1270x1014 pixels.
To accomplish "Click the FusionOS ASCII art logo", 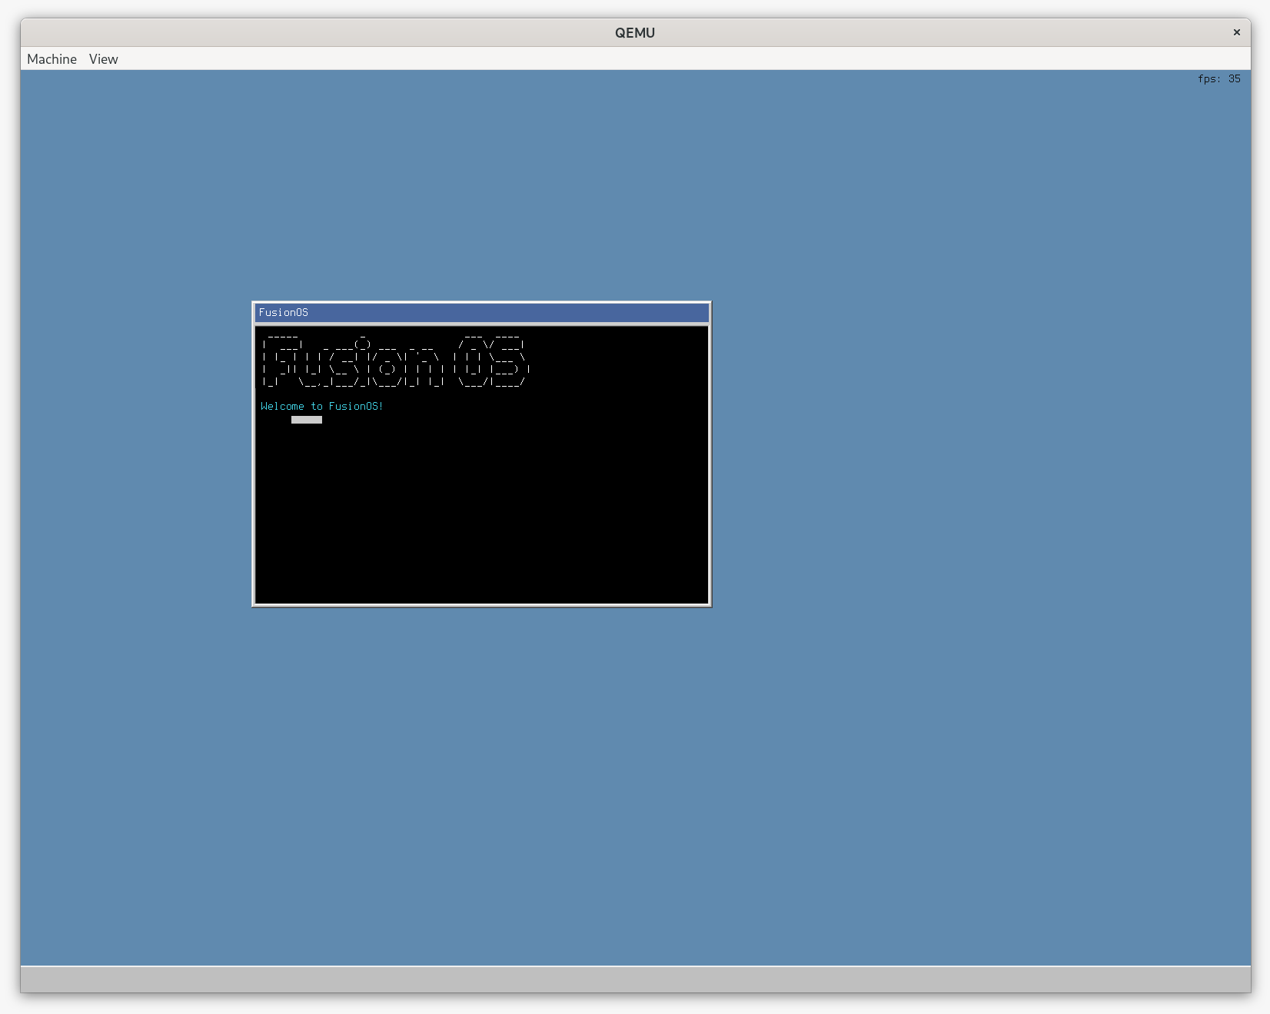I will coord(395,360).
